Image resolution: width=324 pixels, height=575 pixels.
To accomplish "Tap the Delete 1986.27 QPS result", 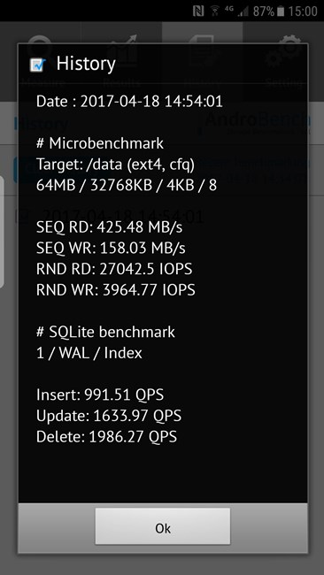I will click(x=106, y=437).
